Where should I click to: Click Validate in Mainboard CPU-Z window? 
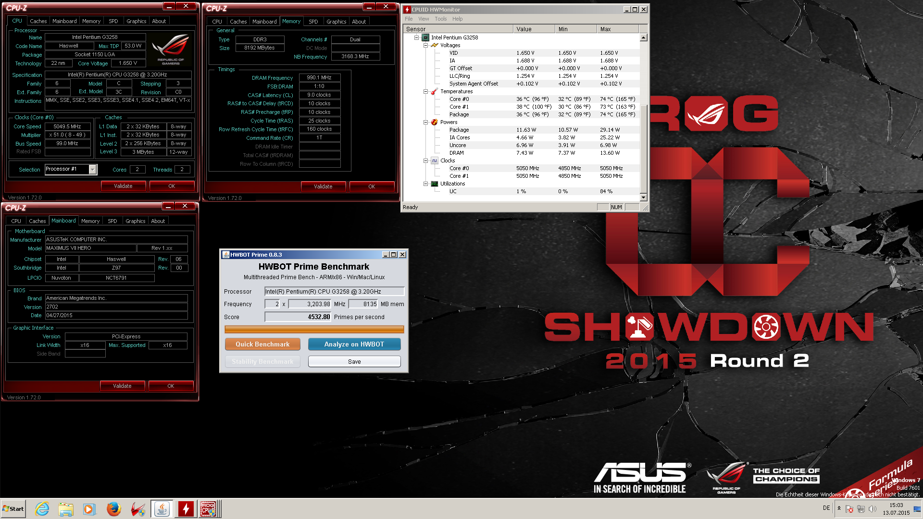pos(122,386)
